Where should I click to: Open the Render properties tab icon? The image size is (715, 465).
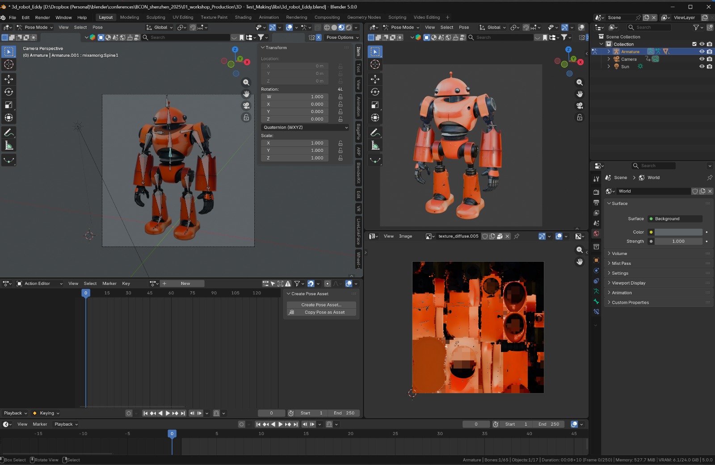596,192
